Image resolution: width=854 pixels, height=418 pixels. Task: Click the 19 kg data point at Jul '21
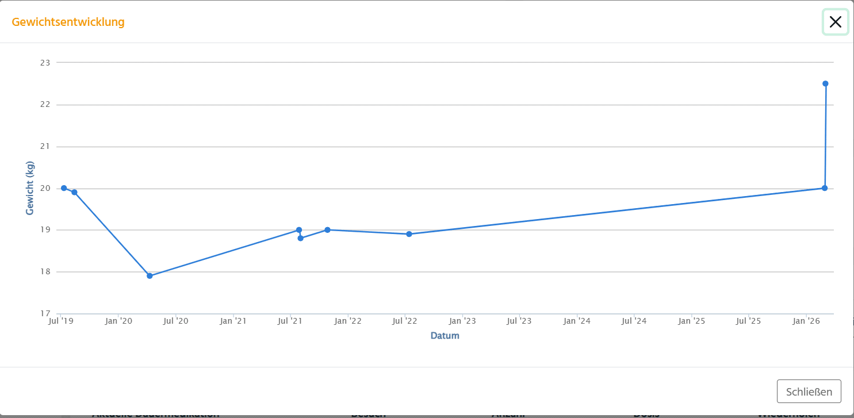click(x=299, y=230)
